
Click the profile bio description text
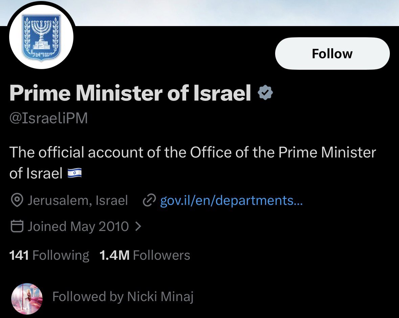[x=193, y=163]
